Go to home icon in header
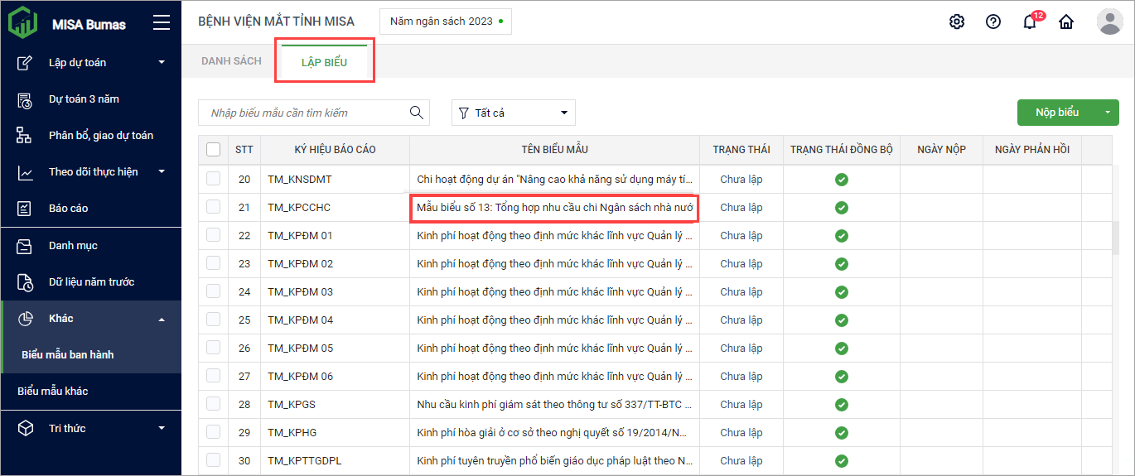 point(1066,22)
